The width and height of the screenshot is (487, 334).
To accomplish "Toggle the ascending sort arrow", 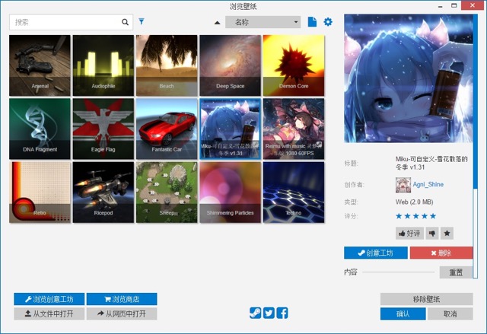I will (218, 22).
